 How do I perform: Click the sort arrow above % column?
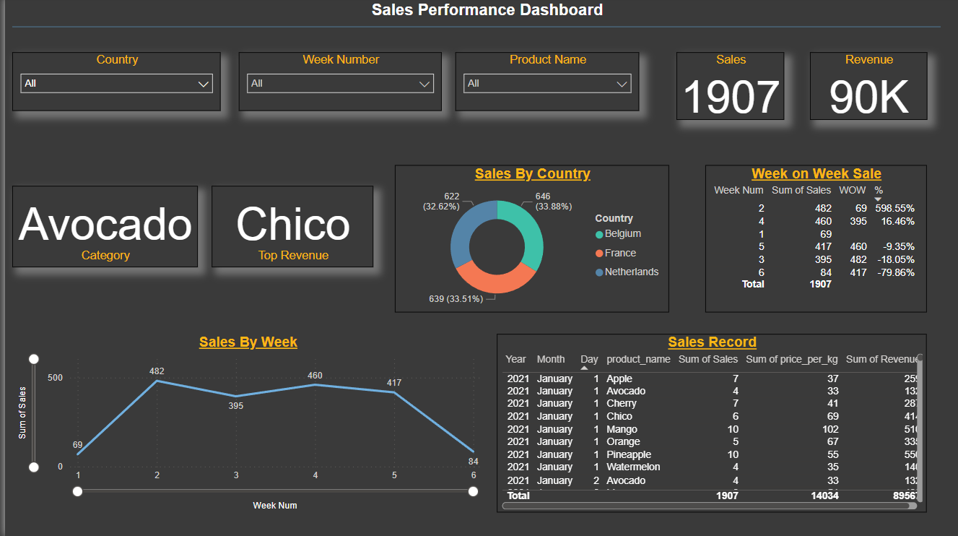click(x=878, y=199)
